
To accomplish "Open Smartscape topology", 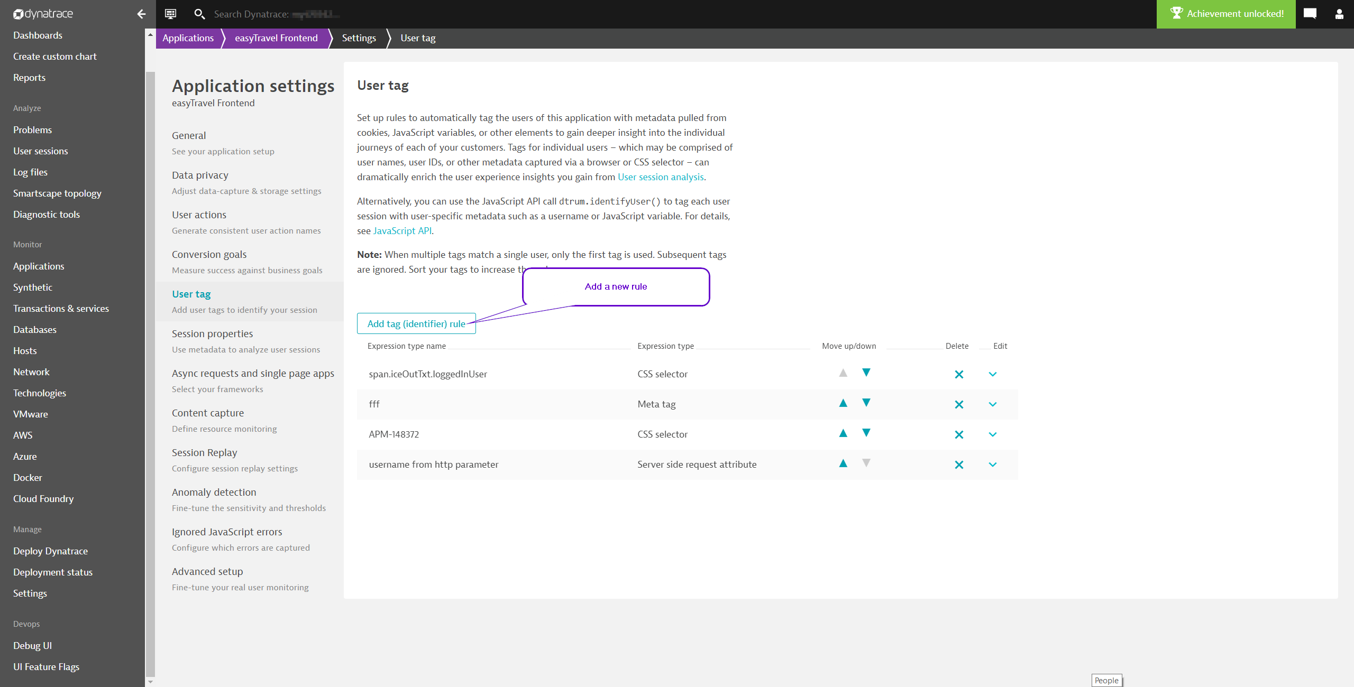I will click(57, 193).
